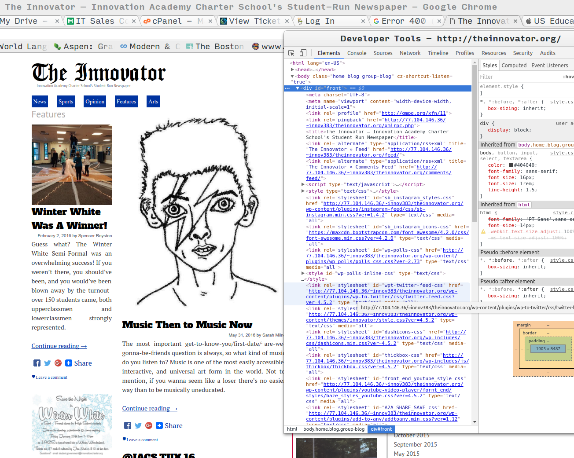Open the Profiles panel in DevTools
This screenshot has width=574, height=458.
[465, 53]
